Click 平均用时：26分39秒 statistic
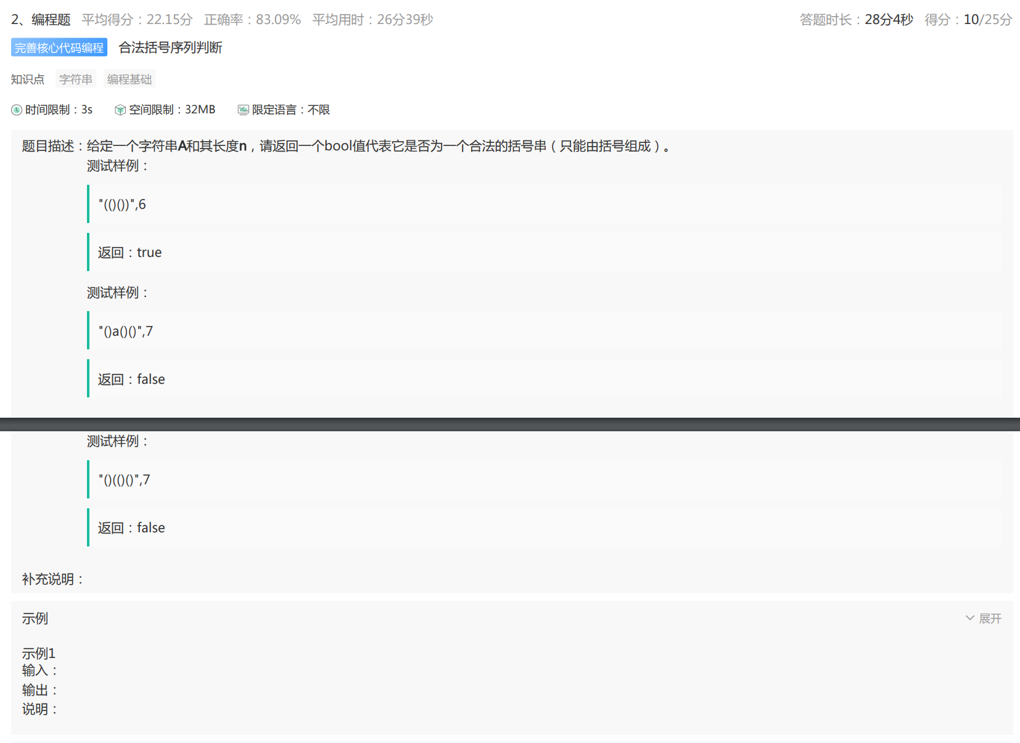The height and width of the screenshot is (743, 1020). click(x=372, y=20)
